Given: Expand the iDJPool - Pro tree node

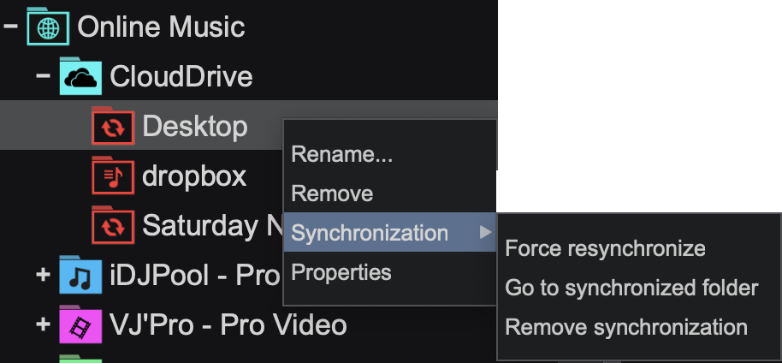Looking at the screenshot, I should [x=43, y=276].
